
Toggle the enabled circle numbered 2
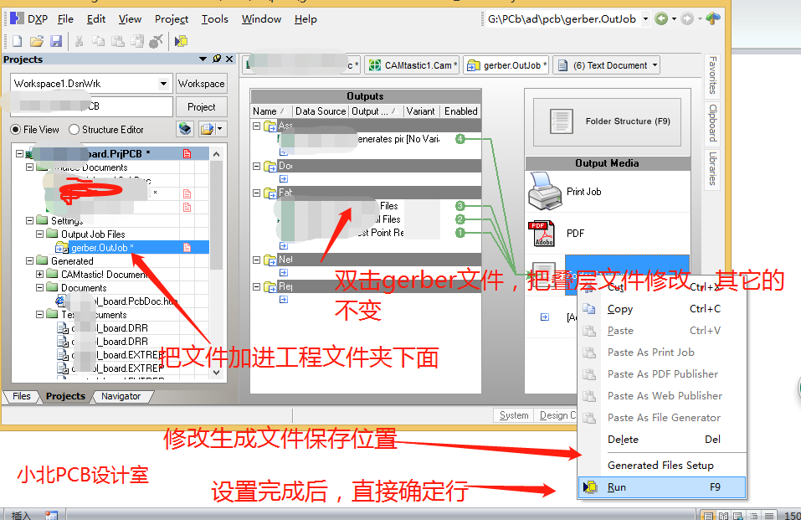(x=460, y=219)
